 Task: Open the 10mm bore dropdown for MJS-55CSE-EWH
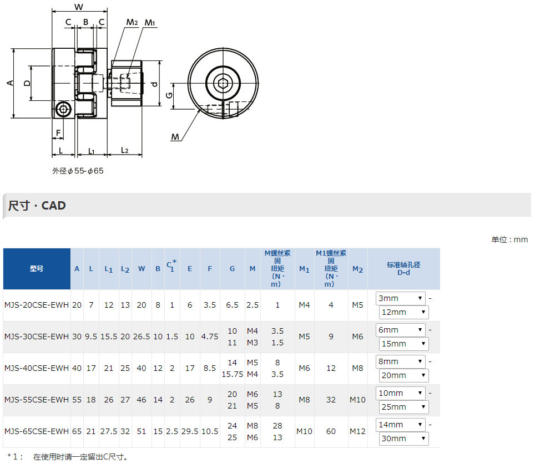click(x=400, y=393)
